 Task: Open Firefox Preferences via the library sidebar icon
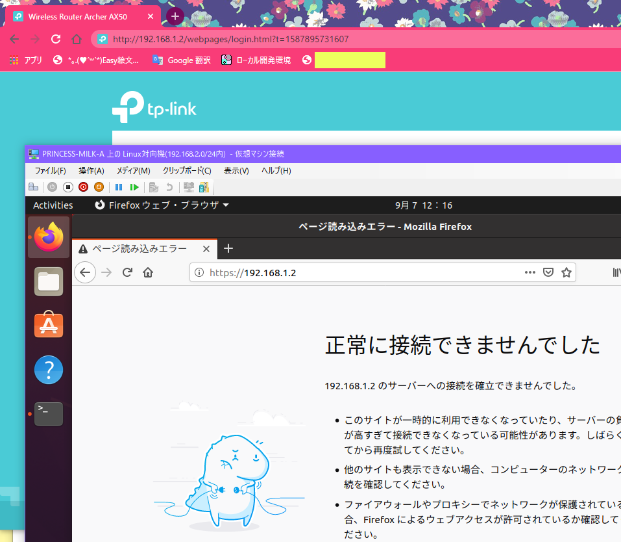coord(616,272)
